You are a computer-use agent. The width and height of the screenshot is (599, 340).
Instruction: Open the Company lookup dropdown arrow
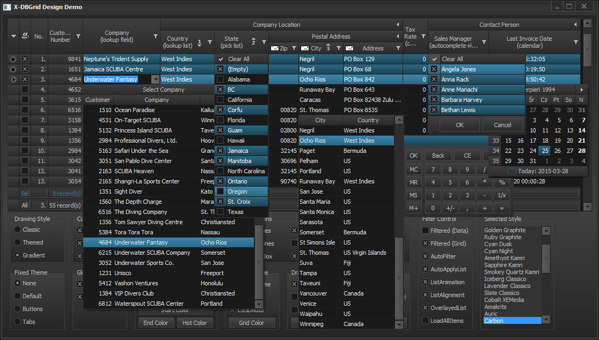click(156, 79)
